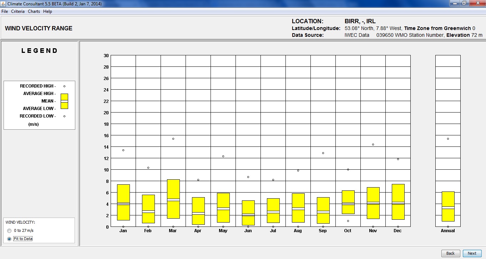Image resolution: width=486 pixels, height=259 pixels.
Task: Open the File menu
Action: [5, 11]
